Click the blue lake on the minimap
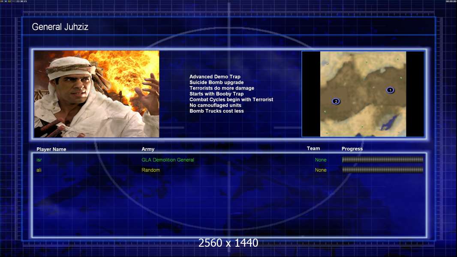Viewport: 457px width, 257px height. (389, 123)
